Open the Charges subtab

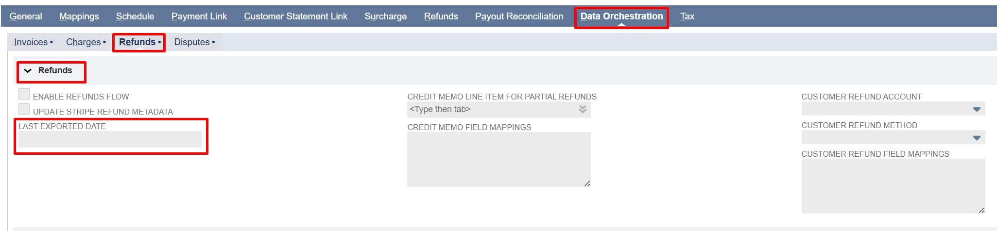tap(83, 42)
